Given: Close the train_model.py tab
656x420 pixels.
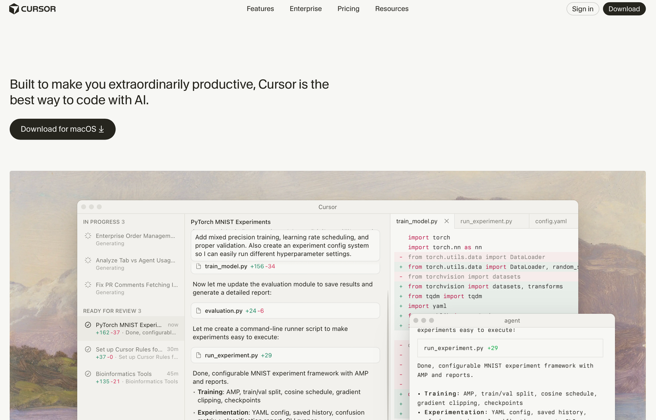Looking at the screenshot, I should point(447,221).
